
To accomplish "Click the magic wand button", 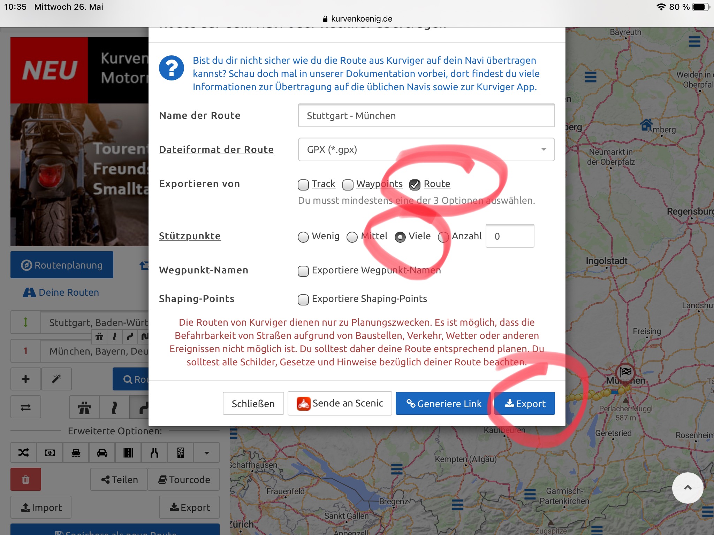I will click(56, 379).
